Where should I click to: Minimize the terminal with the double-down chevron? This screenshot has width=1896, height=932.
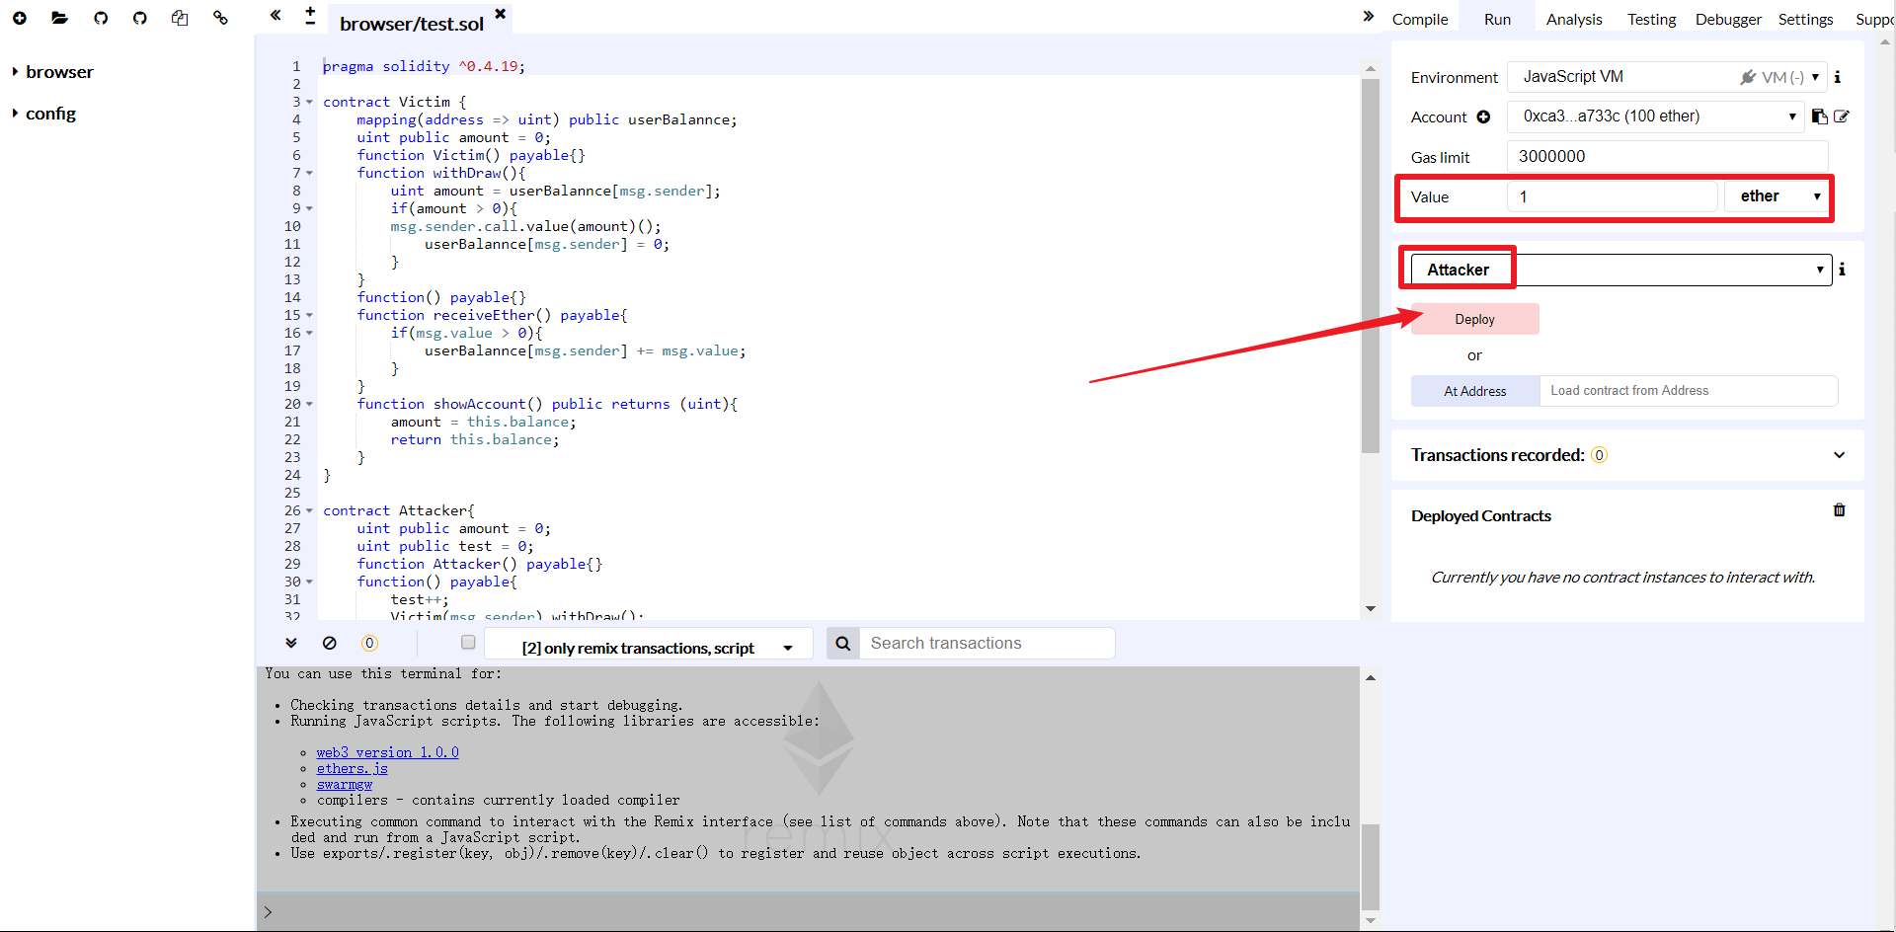(291, 643)
